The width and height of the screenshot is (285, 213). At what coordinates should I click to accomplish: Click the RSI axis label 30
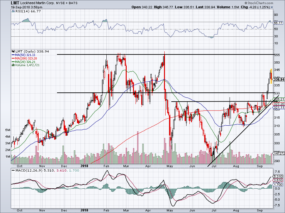click(x=276, y=36)
